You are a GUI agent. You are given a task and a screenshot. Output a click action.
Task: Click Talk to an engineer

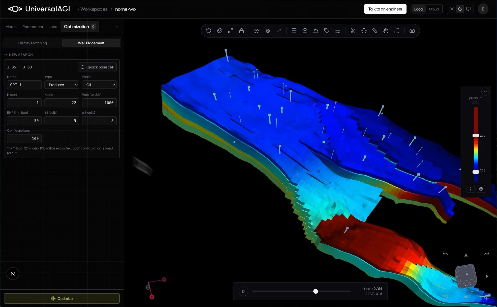tap(385, 9)
